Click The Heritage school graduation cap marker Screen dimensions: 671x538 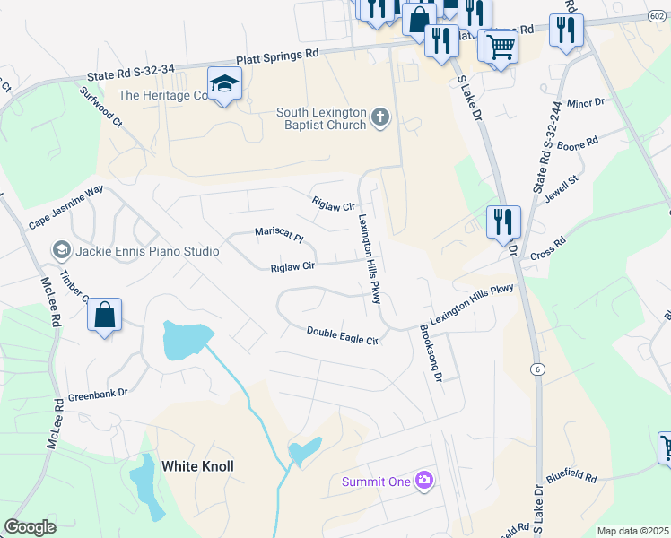pyautogui.click(x=224, y=84)
